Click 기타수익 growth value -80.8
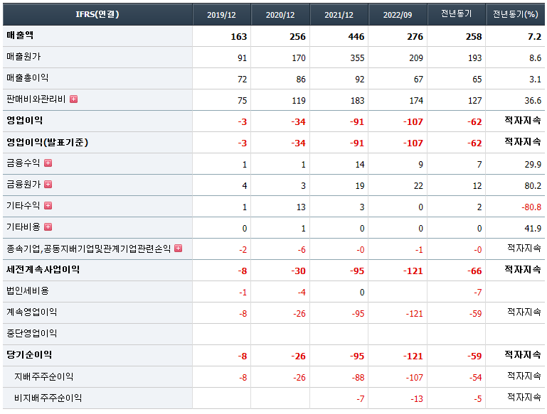 [531, 207]
